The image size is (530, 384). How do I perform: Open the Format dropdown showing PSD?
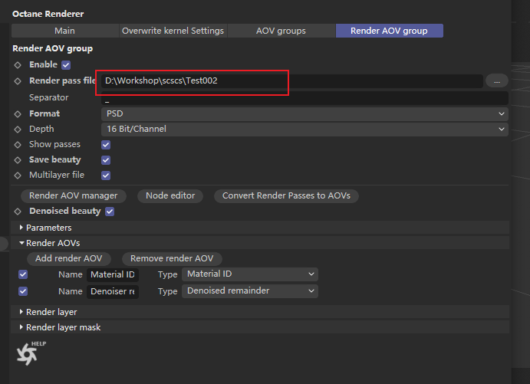coord(305,113)
